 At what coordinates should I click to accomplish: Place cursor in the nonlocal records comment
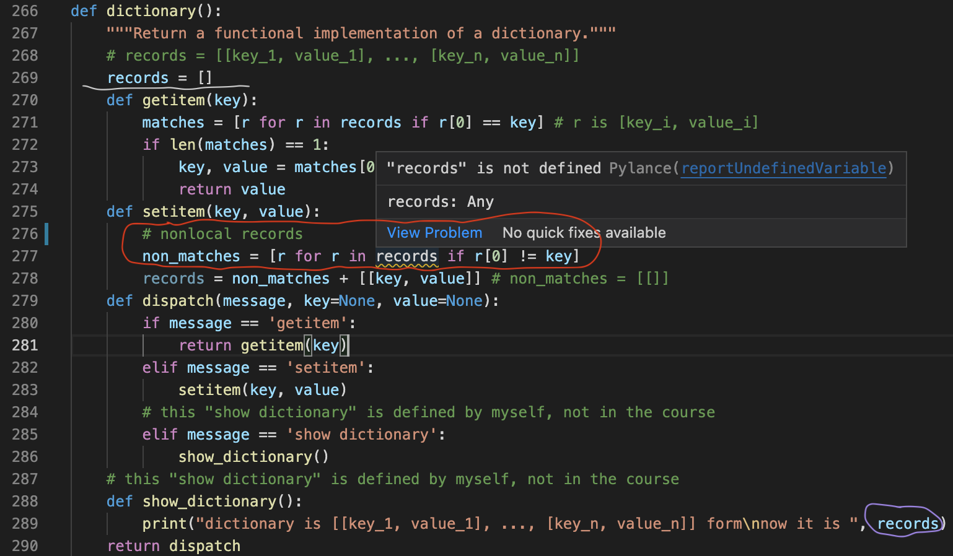(223, 233)
